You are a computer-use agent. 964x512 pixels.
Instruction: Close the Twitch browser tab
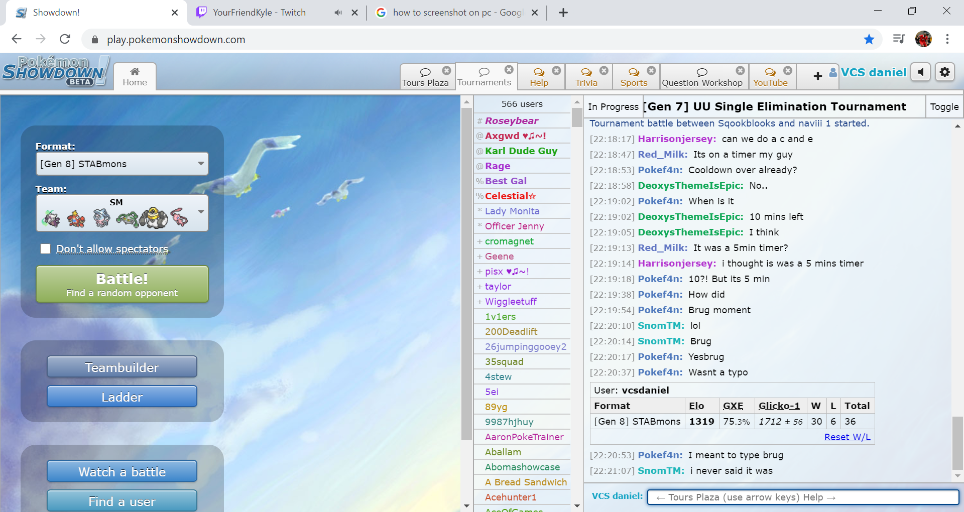(x=354, y=13)
